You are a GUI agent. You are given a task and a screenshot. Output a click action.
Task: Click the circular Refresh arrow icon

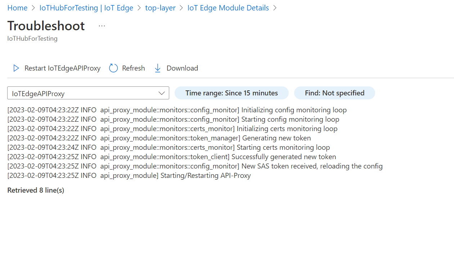click(x=113, y=68)
